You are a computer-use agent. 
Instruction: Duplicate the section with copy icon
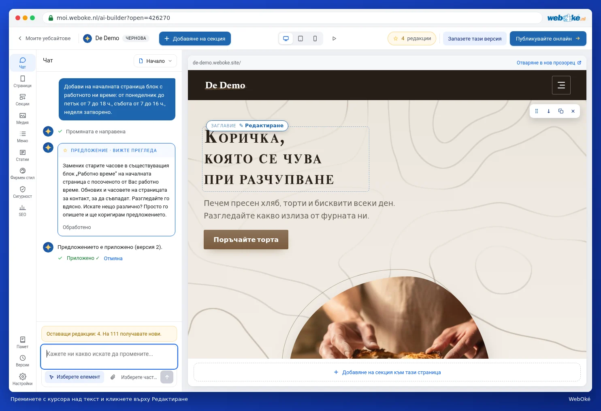(x=561, y=111)
